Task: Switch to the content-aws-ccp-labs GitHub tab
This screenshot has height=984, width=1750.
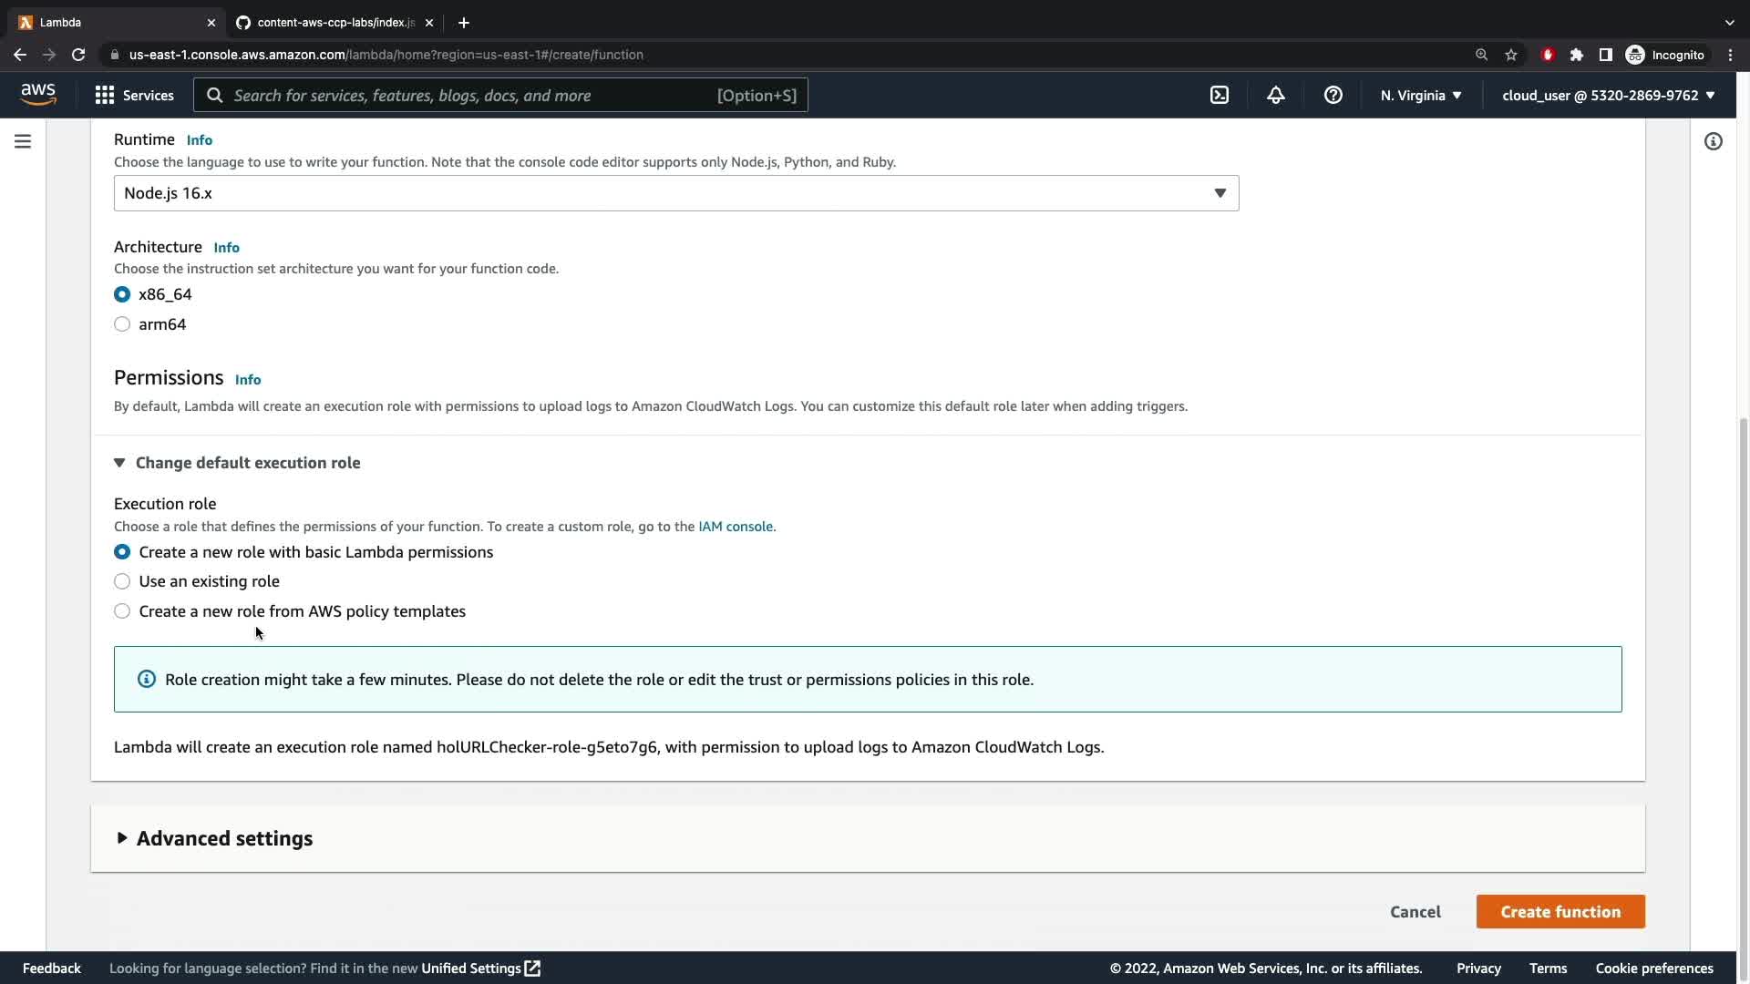Action: click(334, 23)
